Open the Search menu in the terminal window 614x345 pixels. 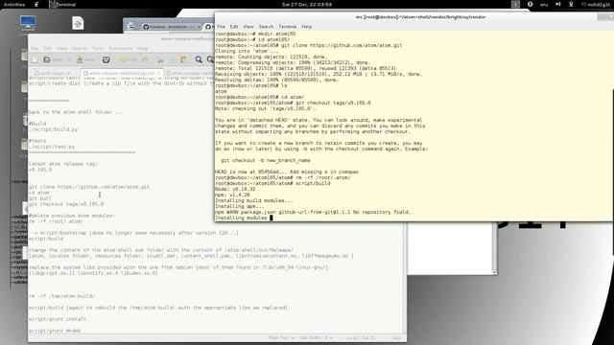click(x=266, y=27)
